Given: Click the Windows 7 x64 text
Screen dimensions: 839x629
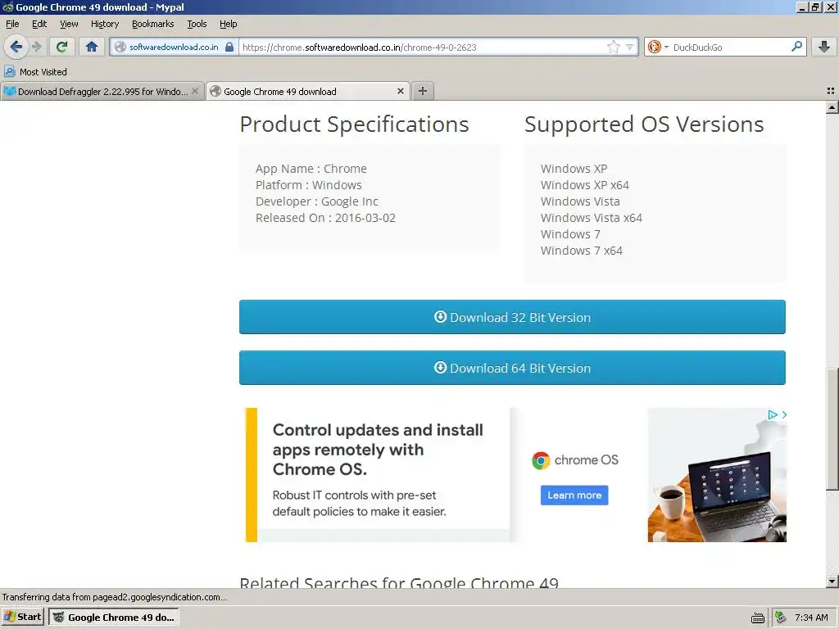Looking at the screenshot, I should tap(581, 251).
